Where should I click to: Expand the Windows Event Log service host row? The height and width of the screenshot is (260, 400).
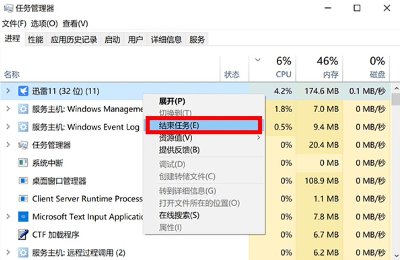(x=8, y=127)
